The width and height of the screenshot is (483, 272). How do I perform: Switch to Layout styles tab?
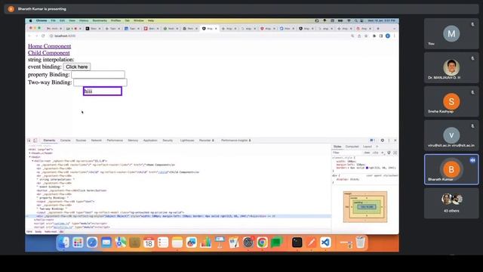[368, 147]
